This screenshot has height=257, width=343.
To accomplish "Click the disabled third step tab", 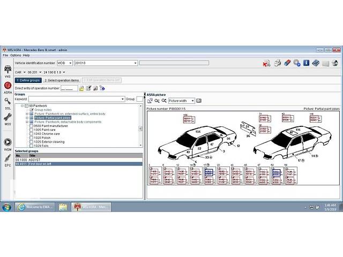I will [x=102, y=80].
